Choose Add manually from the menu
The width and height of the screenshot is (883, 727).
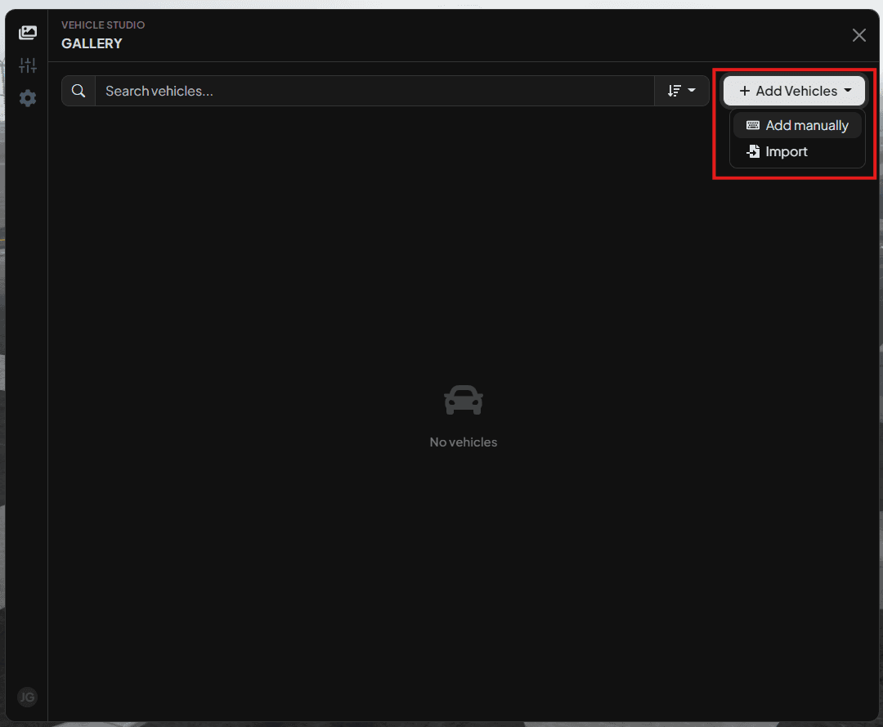797,125
